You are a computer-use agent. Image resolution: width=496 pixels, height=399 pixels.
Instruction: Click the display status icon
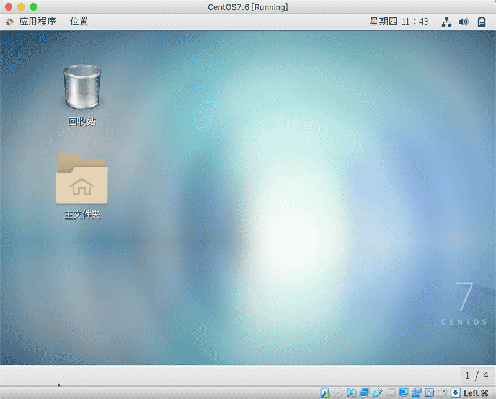pyautogui.click(x=404, y=392)
